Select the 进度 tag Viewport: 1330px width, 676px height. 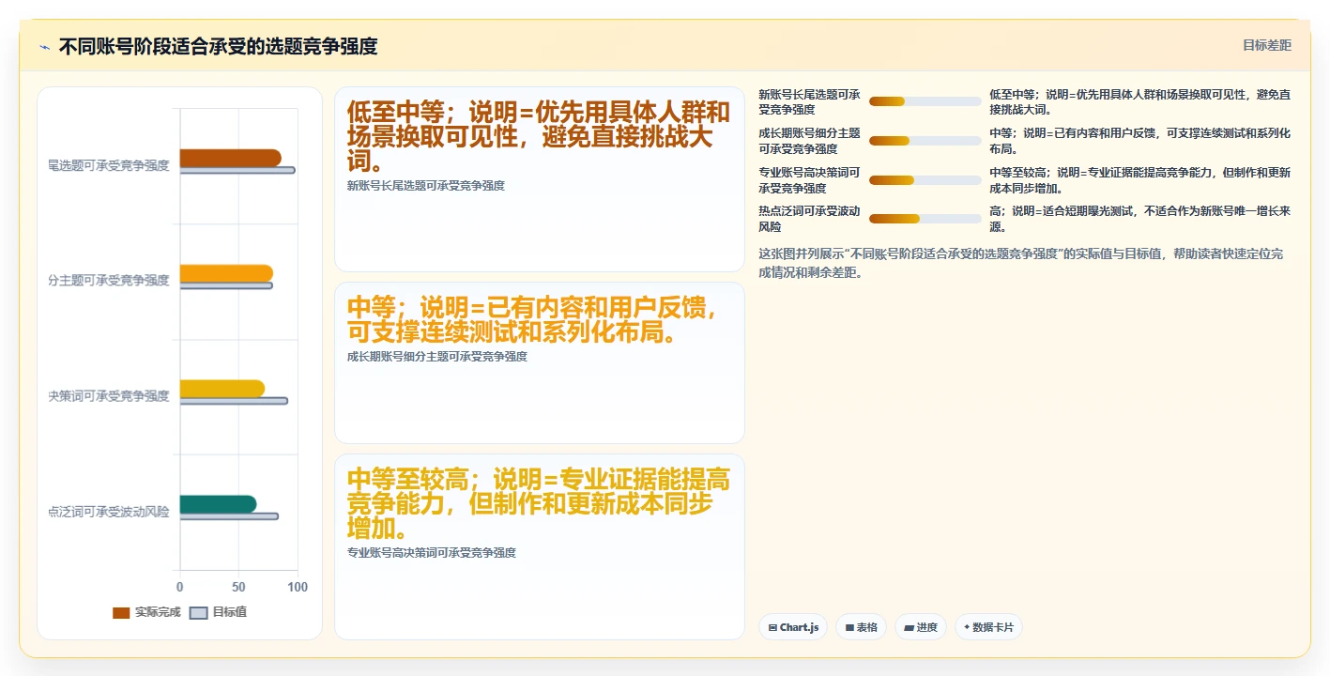921,627
